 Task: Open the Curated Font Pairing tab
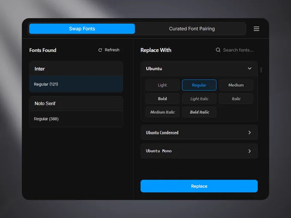[192, 29]
